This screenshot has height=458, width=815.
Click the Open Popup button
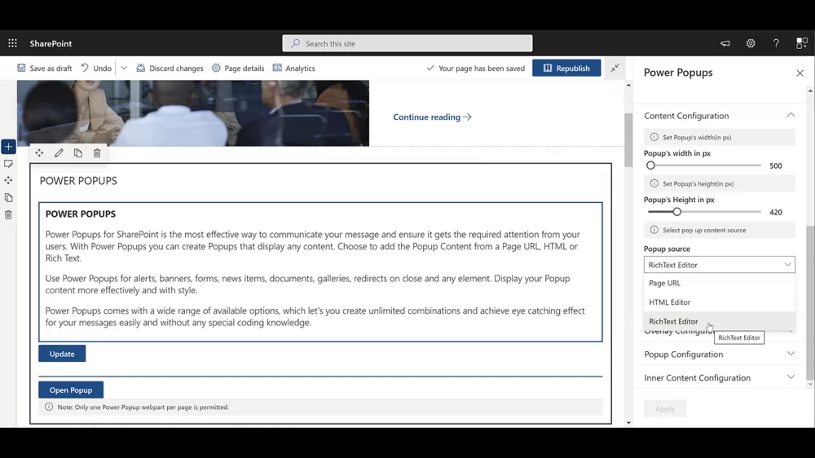tap(71, 390)
